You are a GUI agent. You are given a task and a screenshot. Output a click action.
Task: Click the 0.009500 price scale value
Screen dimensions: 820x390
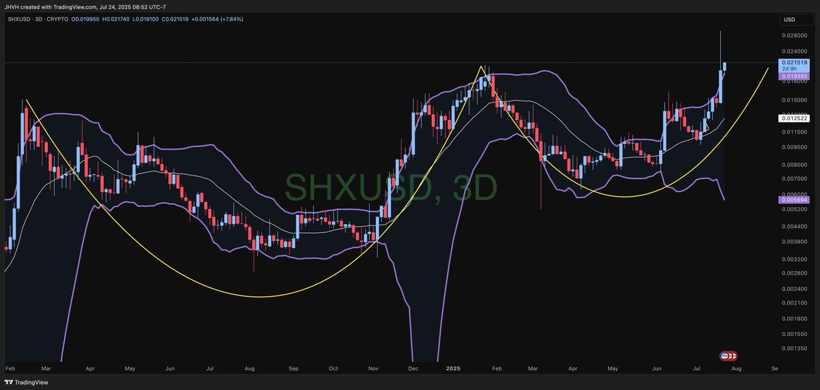pos(794,147)
